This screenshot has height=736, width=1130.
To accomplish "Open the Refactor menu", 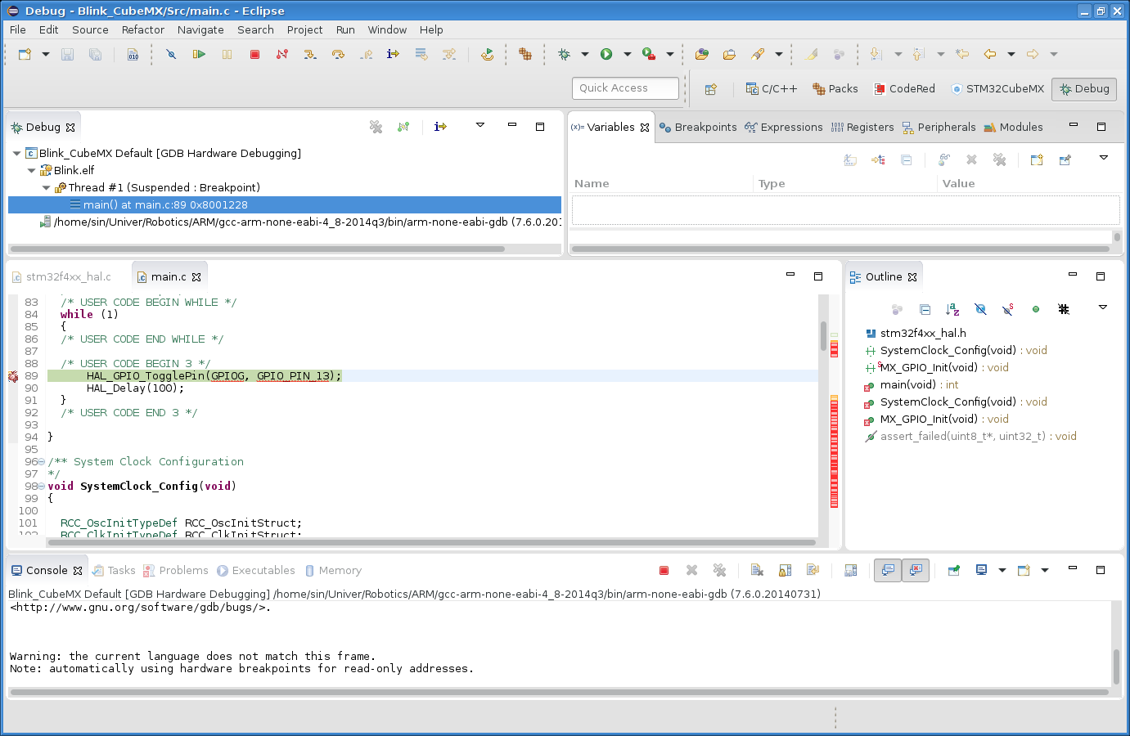I will click(x=143, y=29).
